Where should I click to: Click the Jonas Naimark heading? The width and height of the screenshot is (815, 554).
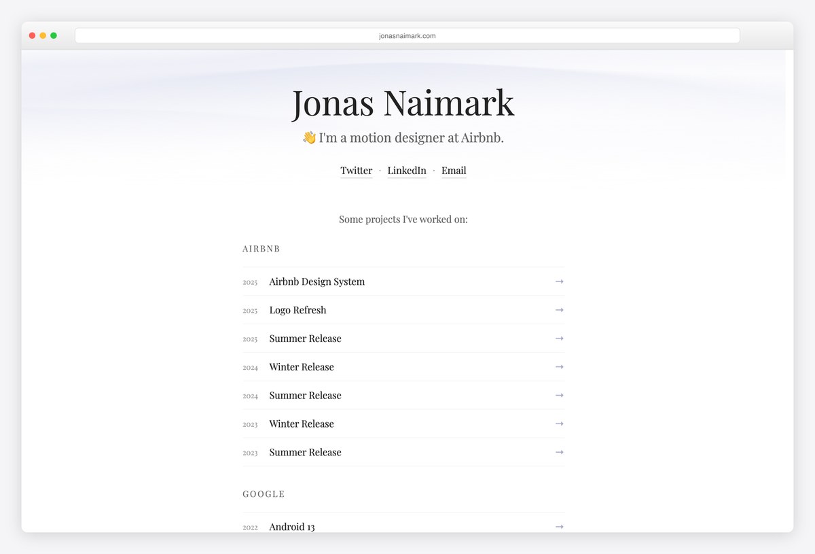pos(403,103)
